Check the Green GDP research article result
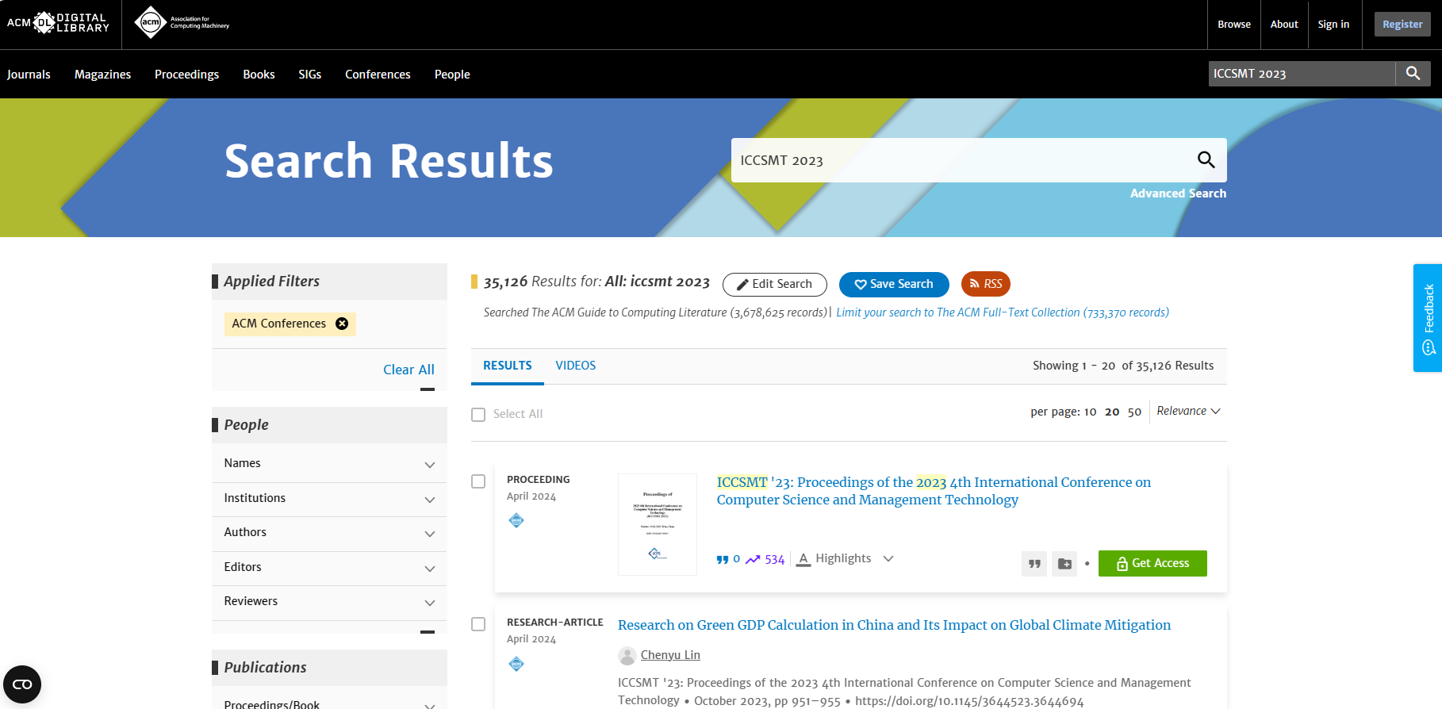 coord(478,624)
